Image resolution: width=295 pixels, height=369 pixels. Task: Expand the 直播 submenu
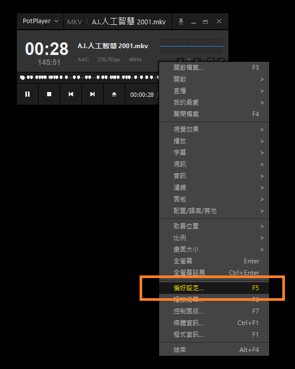[214, 91]
